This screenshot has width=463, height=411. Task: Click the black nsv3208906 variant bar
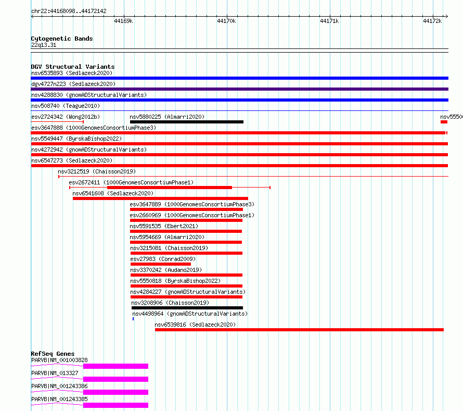(x=187, y=308)
